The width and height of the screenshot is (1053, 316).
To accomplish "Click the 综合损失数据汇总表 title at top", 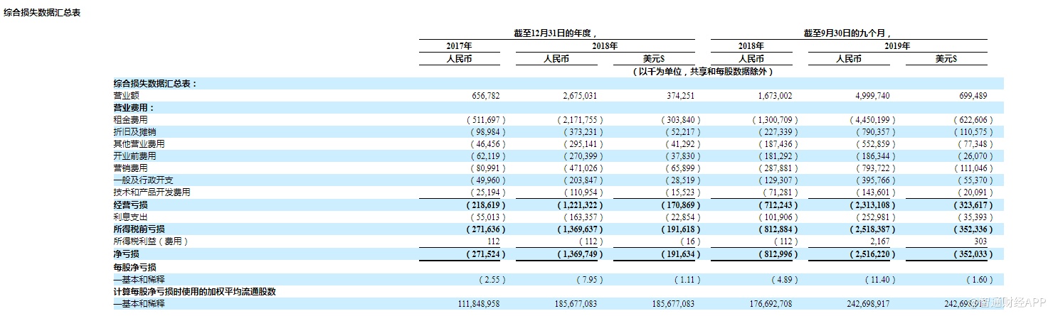I will click(x=42, y=12).
